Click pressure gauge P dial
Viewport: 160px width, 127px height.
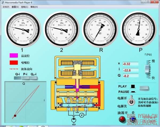pyautogui.click(x=141, y=29)
